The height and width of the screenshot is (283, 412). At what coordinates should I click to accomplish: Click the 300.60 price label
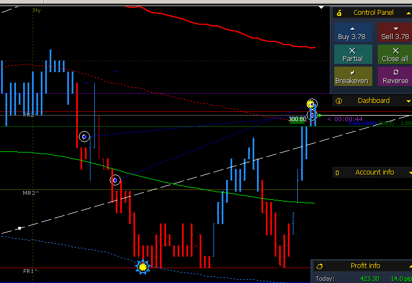297,119
